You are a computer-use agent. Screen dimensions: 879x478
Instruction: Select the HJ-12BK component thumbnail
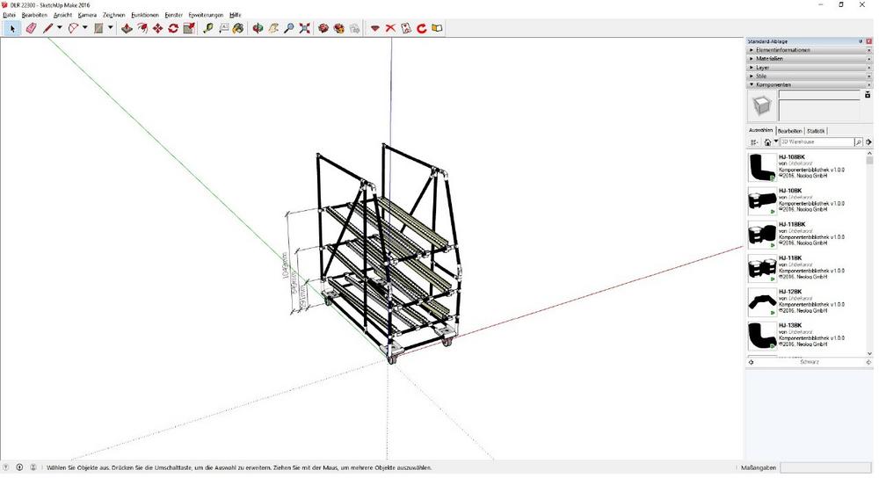point(761,301)
